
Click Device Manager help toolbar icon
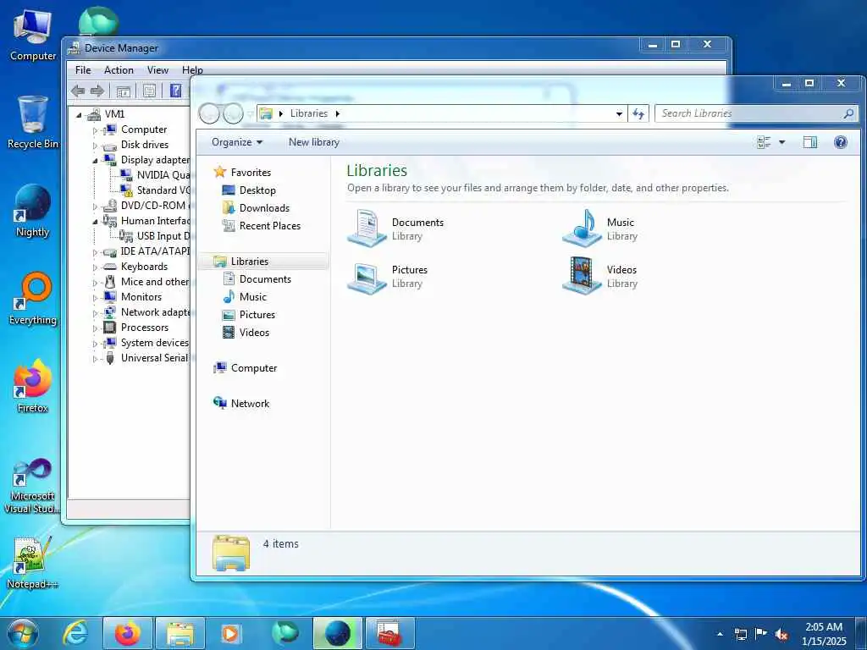[175, 91]
